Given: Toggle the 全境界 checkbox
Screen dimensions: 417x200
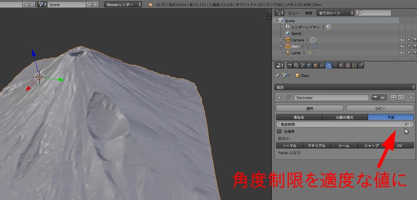Looking at the screenshot, I should (279, 131).
